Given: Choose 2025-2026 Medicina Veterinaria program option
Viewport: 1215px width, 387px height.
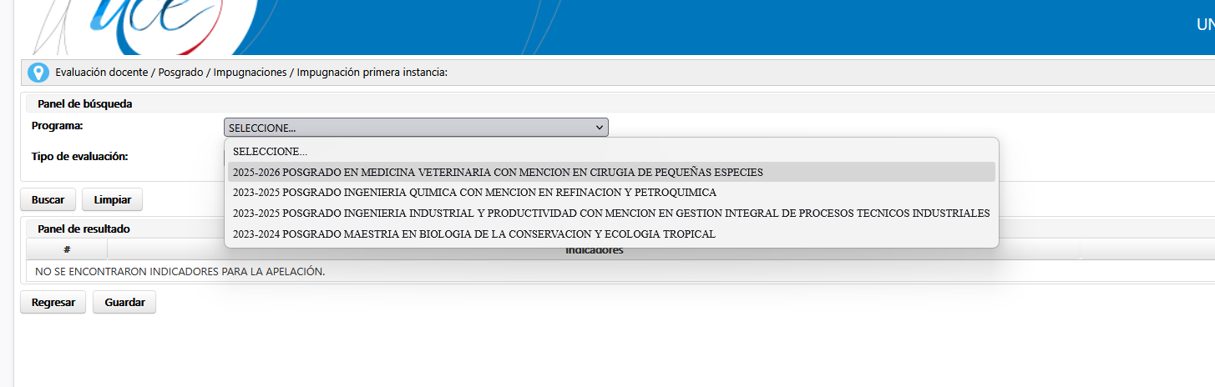Looking at the screenshot, I should 497,172.
